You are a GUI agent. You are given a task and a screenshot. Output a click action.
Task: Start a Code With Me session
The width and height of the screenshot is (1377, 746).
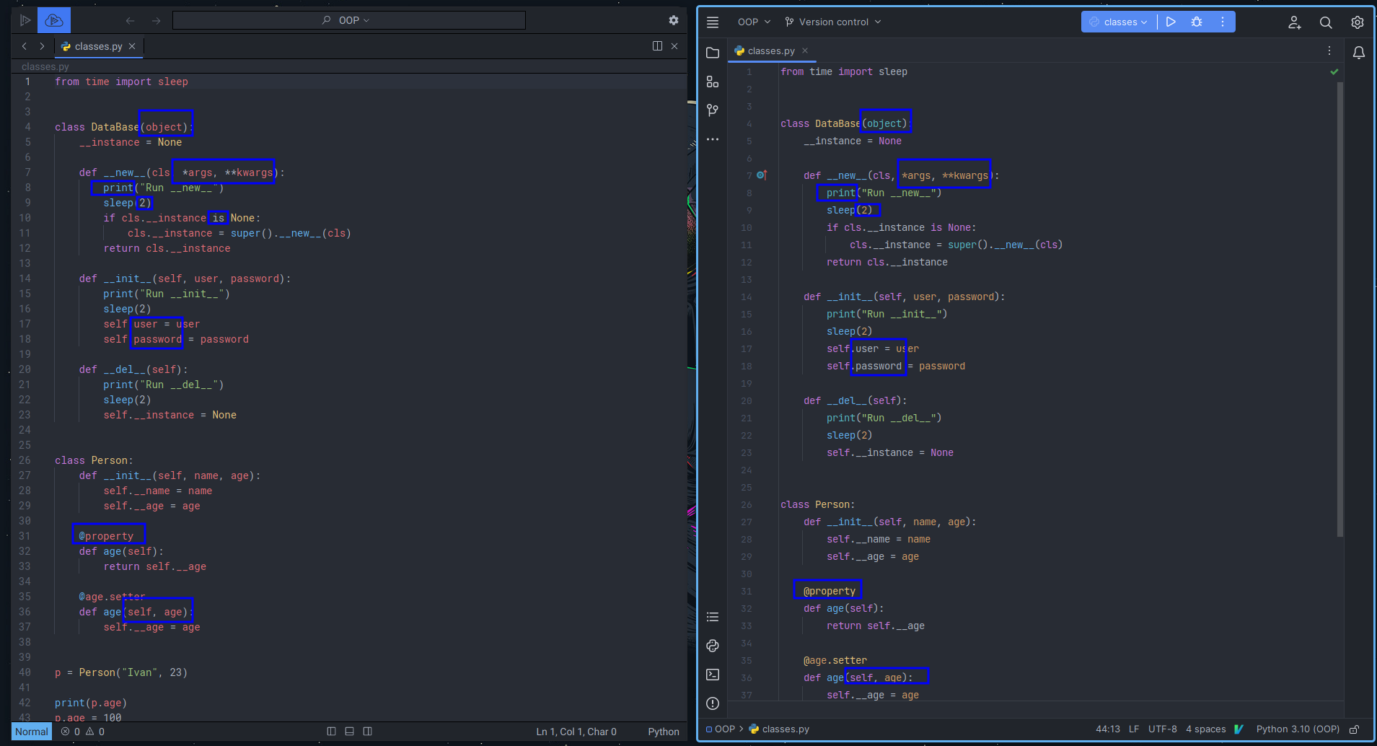1293,22
